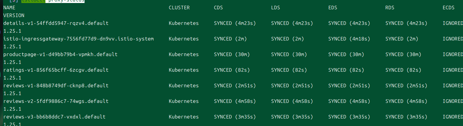Click LDS status SYNCED (2m51s) for reviews-v1

point(292,85)
